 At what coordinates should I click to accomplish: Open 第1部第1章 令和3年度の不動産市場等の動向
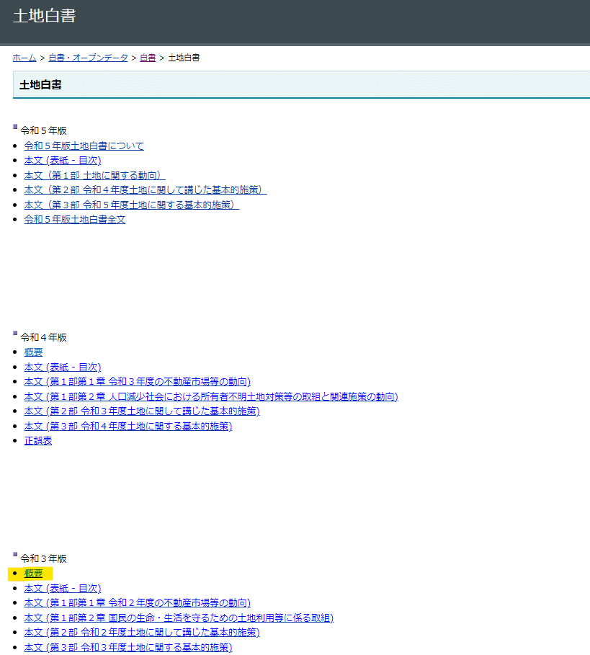point(138,382)
